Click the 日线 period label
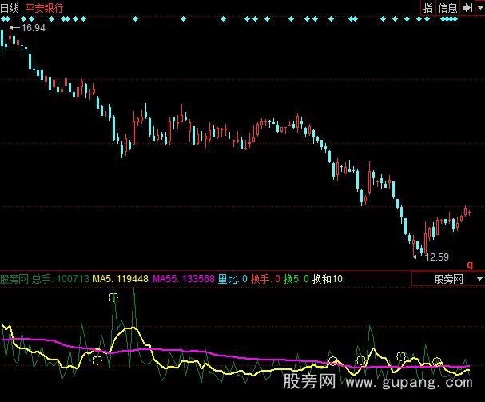The image size is (485, 402). click(x=10, y=8)
